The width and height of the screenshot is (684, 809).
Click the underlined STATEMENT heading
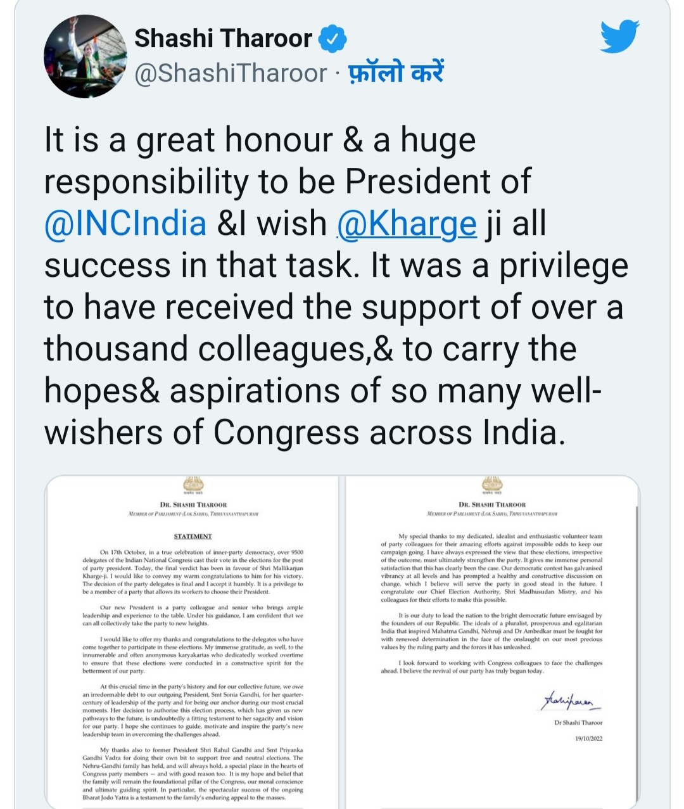[x=193, y=536]
